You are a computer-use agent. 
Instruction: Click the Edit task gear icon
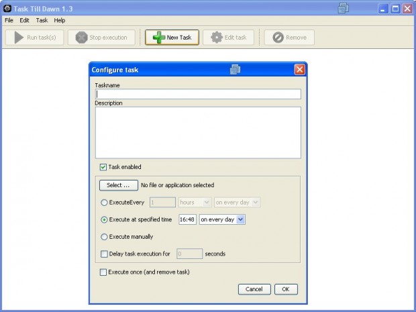pos(216,38)
